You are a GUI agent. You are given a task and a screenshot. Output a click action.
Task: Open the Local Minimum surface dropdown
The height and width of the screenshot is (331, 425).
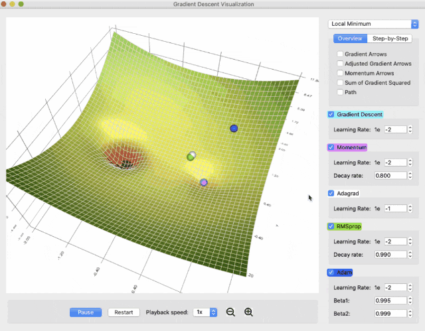click(373, 24)
